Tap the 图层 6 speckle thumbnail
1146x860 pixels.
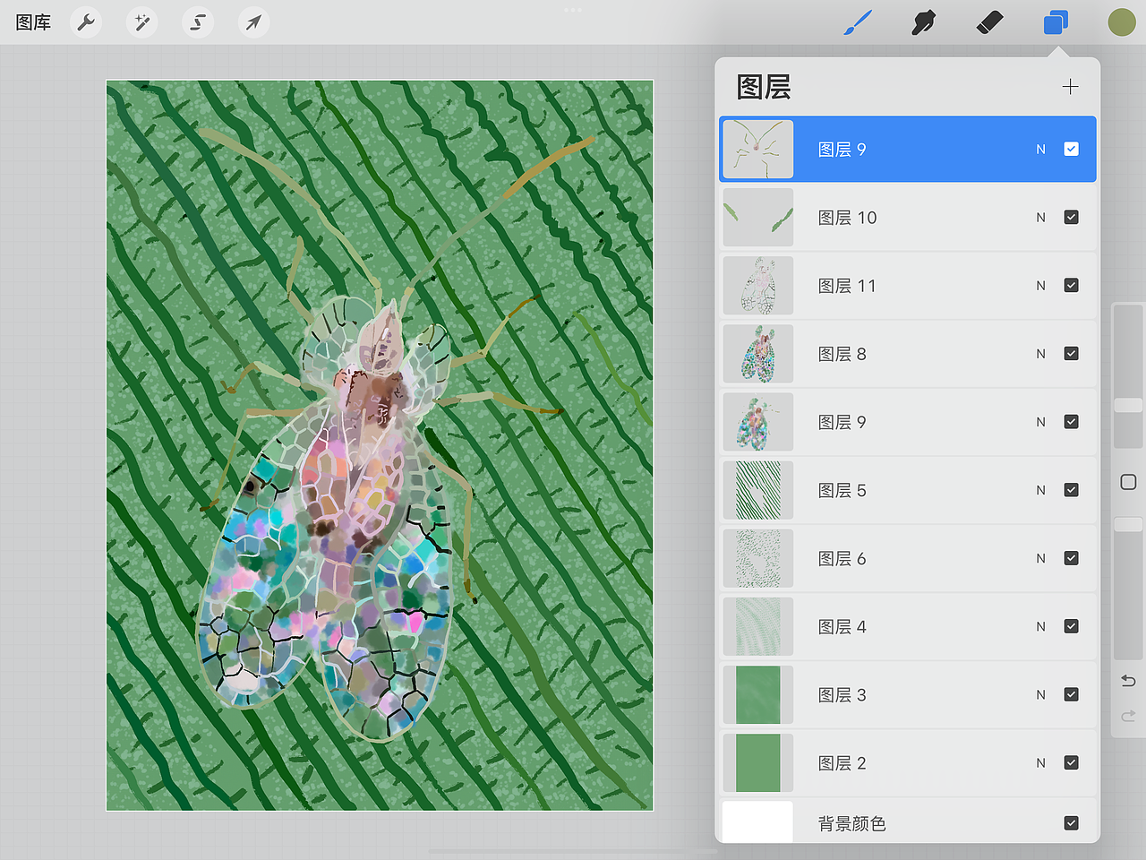pyautogui.click(x=758, y=558)
